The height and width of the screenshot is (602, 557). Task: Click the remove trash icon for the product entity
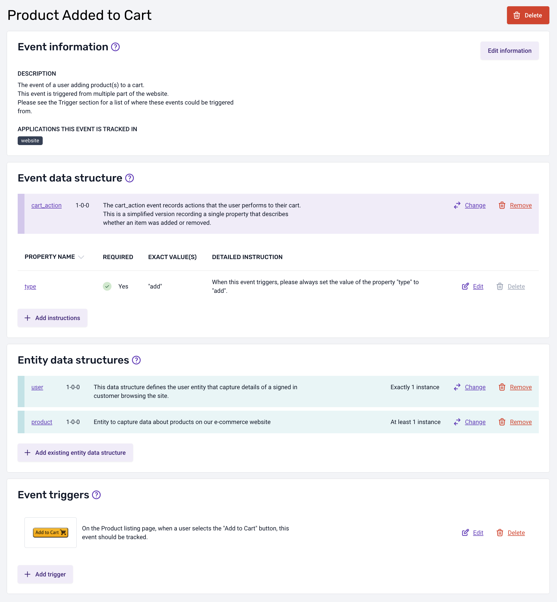[502, 422]
